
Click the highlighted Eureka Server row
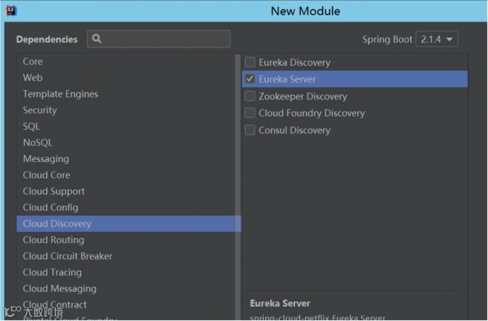(355, 79)
